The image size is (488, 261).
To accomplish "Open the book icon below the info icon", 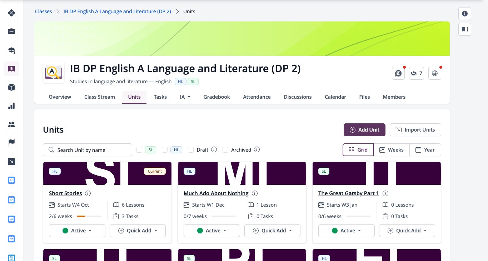I will (x=465, y=29).
